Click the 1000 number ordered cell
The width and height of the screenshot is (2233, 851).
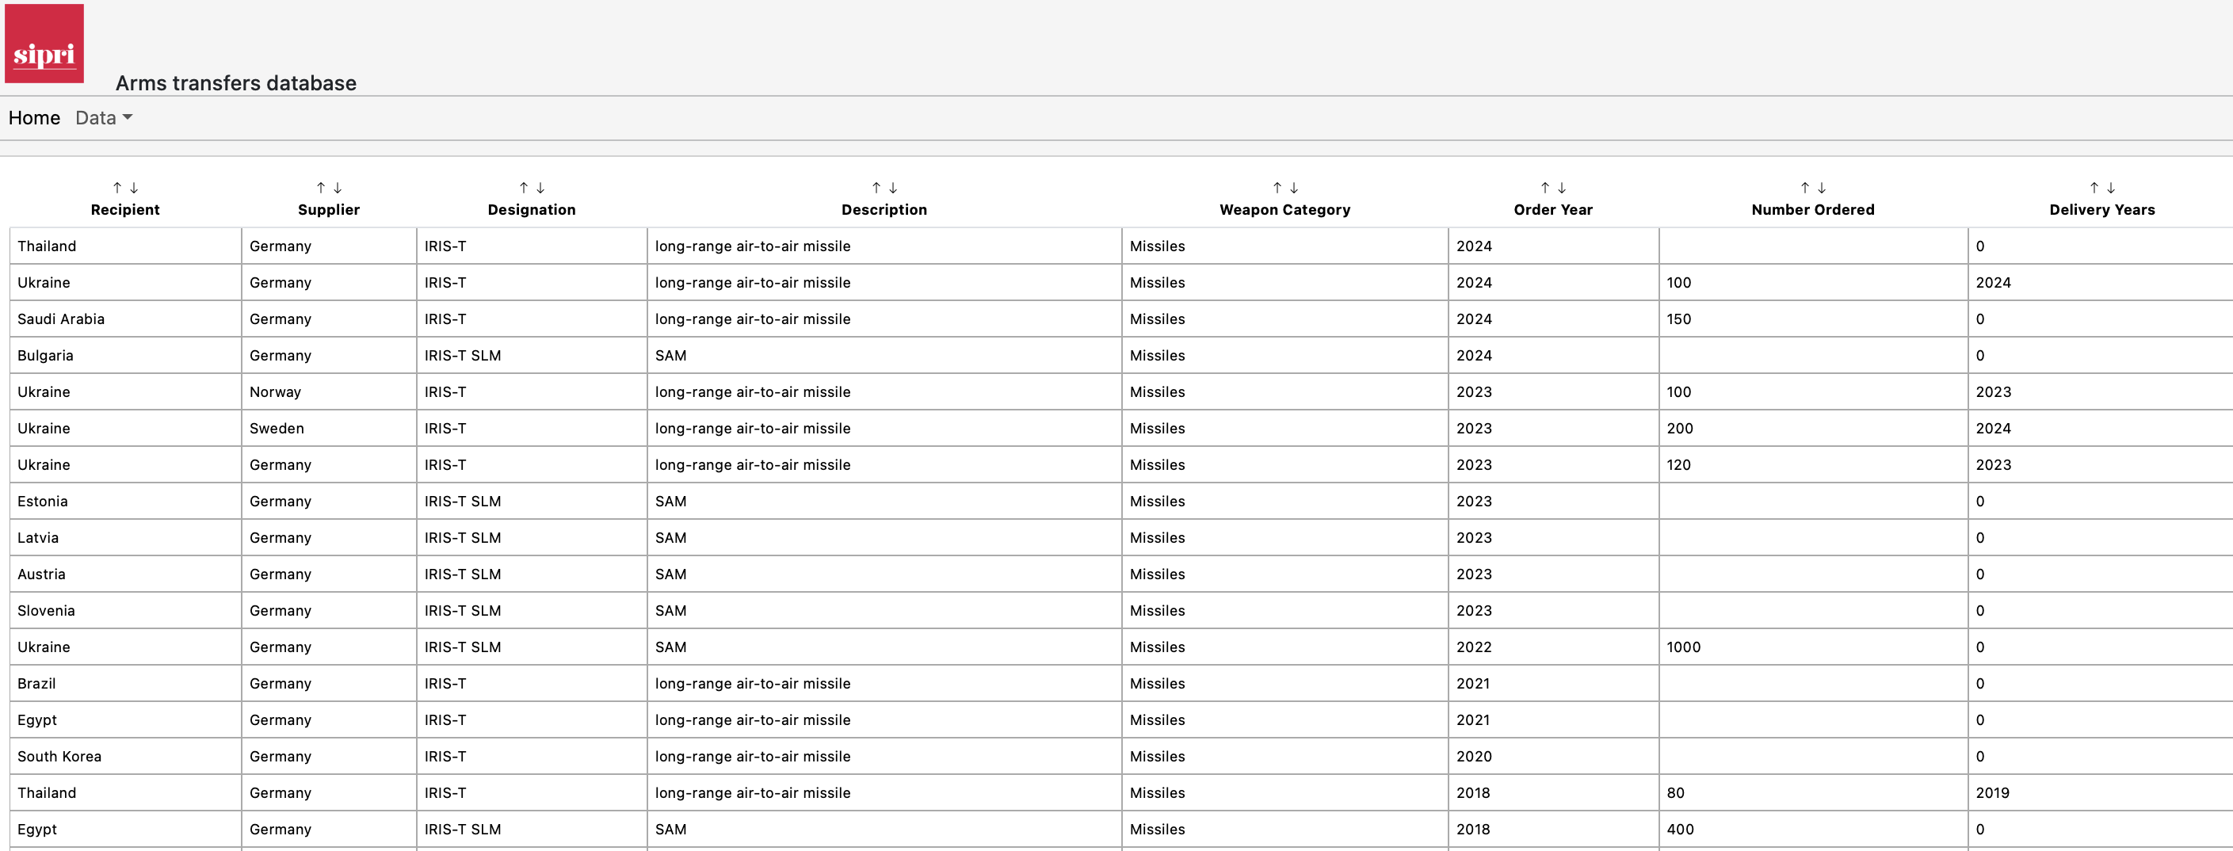[x=1814, y=647]
